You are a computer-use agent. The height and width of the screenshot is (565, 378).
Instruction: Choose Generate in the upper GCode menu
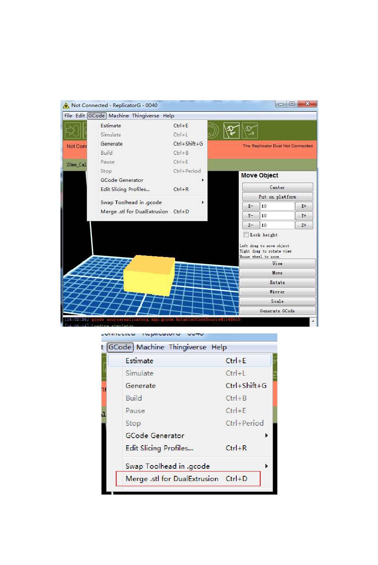click(147, 144)
